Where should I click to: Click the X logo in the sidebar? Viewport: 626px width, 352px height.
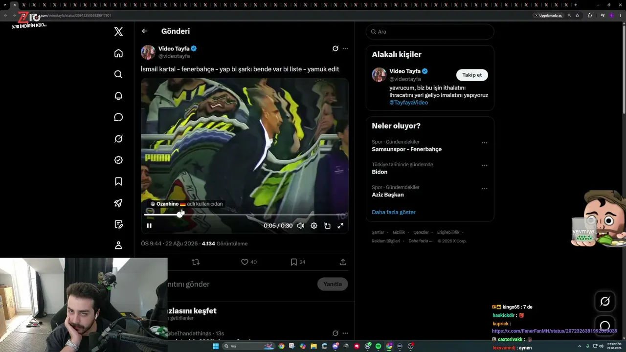tap(118, 32)
